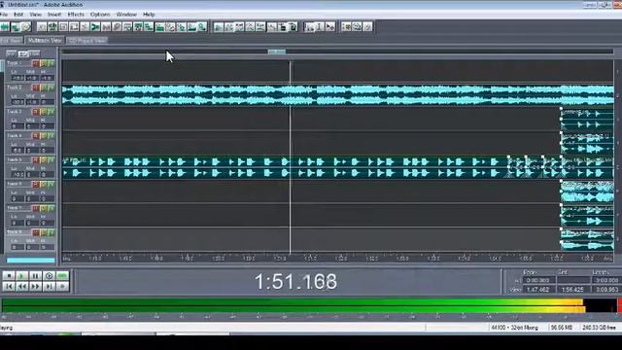Image resolution: width=622 pixels, height=350 pixels.
Task: Solo Track 2 with yellow S button
Action: click(43, 87)
